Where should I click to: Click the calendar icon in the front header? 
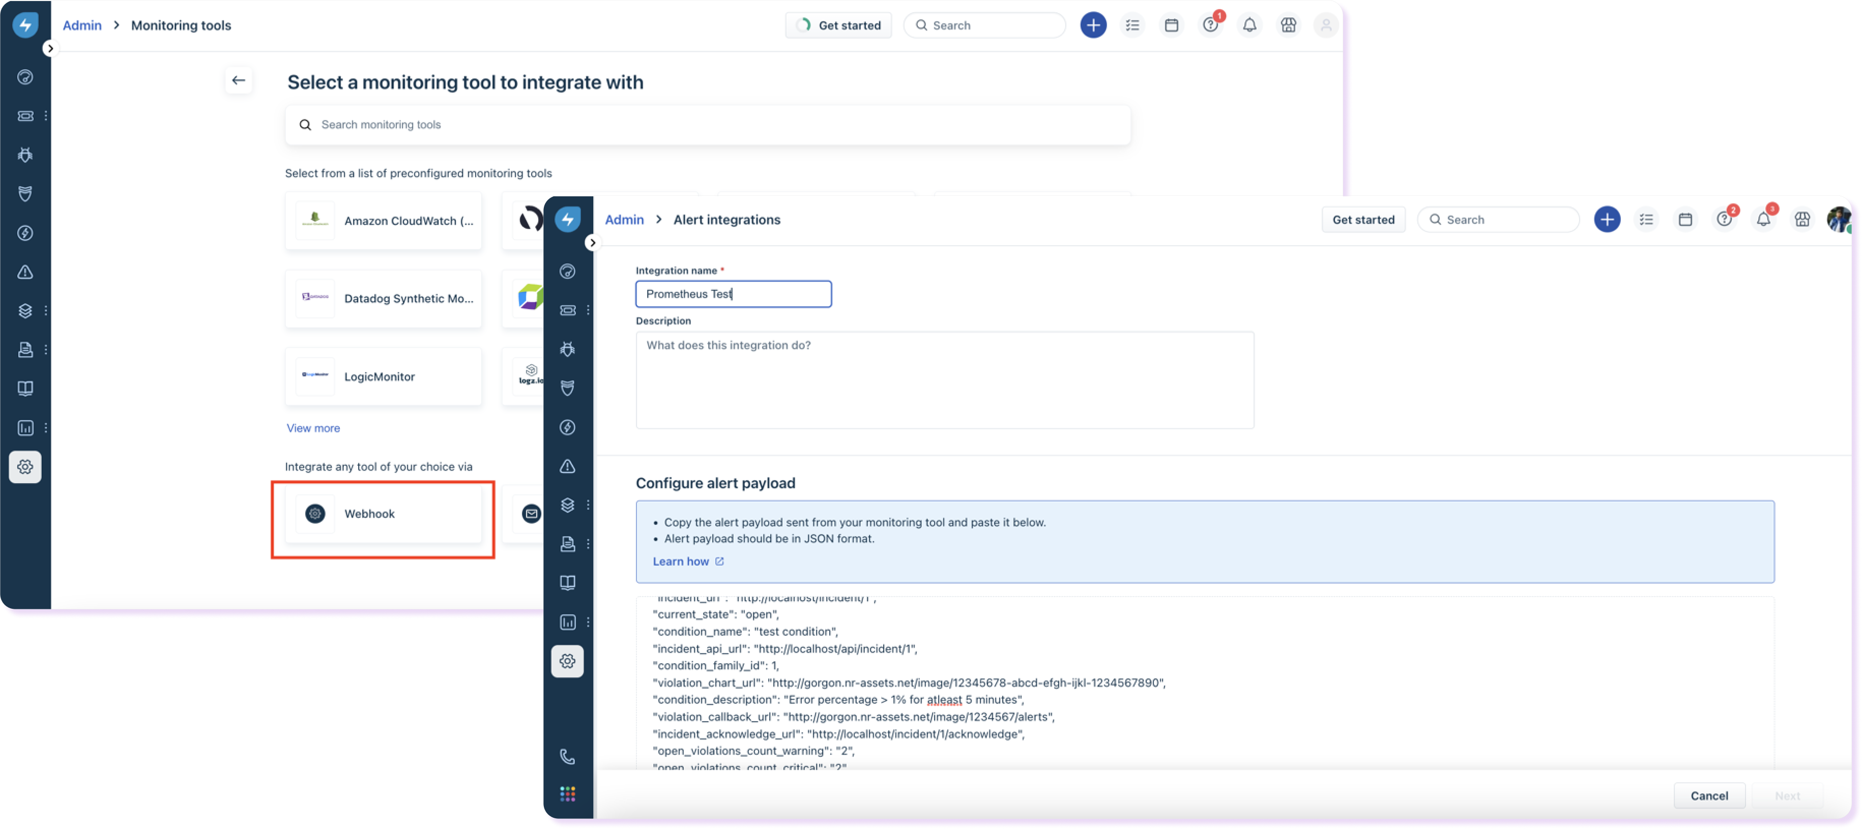1685,220
